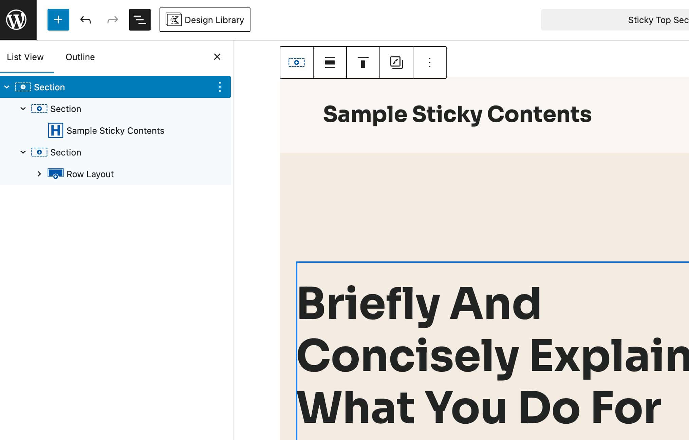Expand the Row Layout item
689x440 pixels.
point(39,174)
